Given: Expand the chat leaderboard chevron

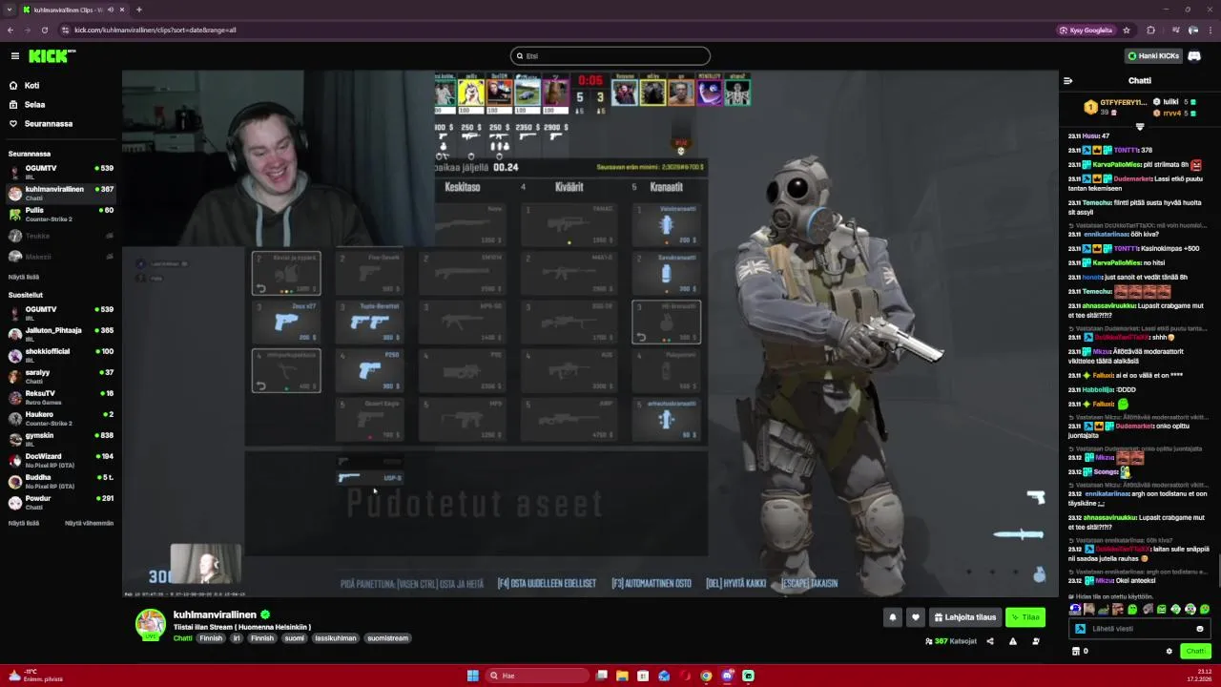Looking at the screenshot, I should click(1140, 127).
